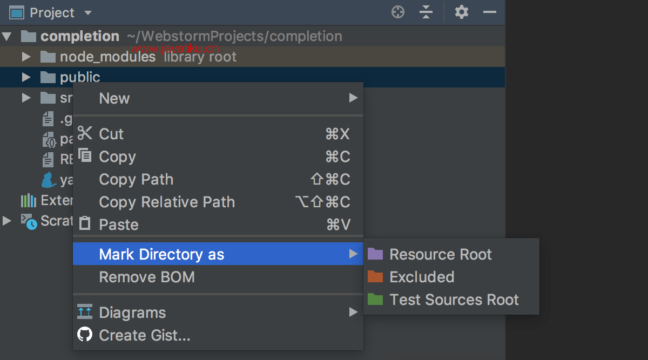Click the green Test Sources Root icon

tap(375, 299)
